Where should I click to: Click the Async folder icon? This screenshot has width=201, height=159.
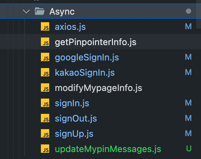[x=40, y=11]
